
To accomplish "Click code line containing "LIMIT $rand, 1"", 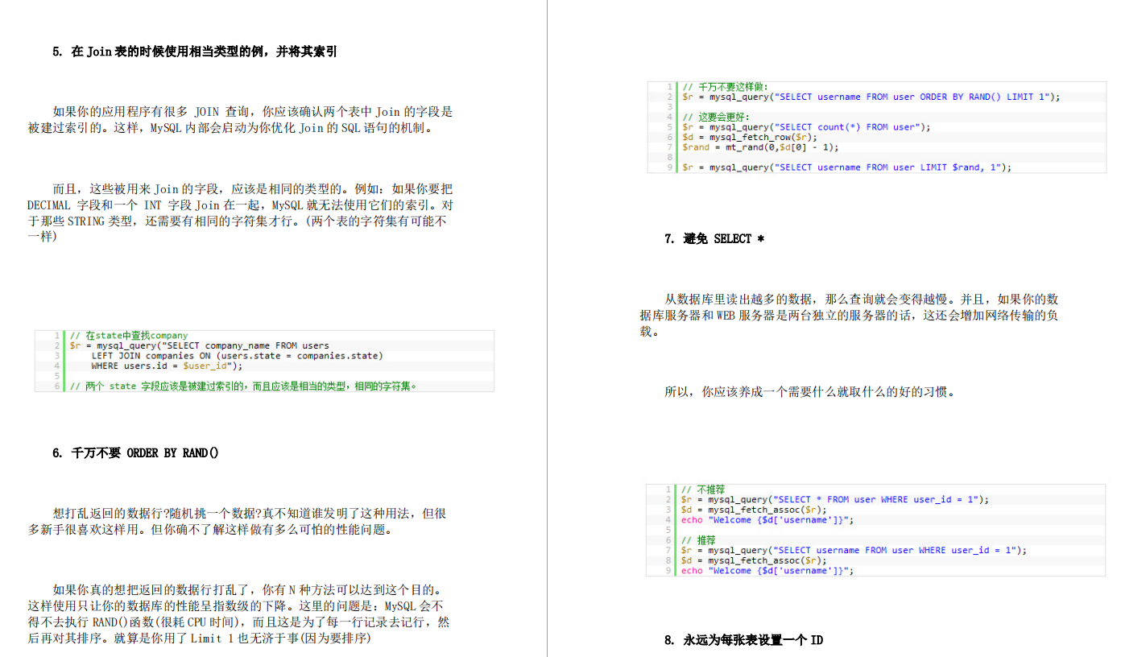I will (846, 167).
